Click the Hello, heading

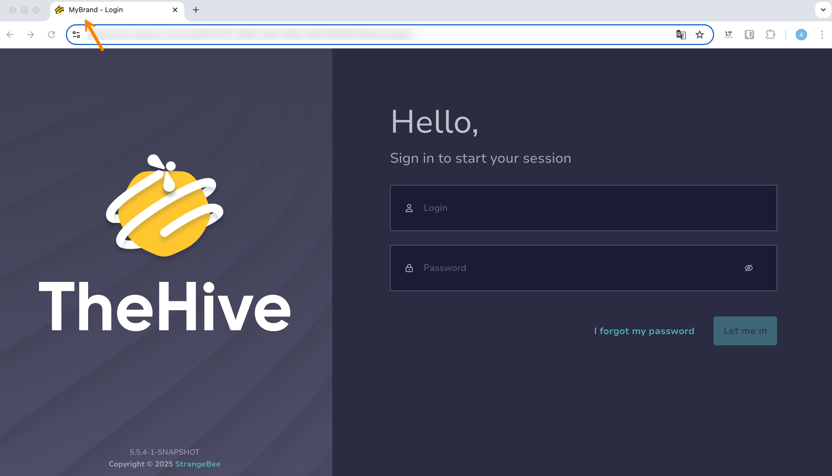click(434, 122)
